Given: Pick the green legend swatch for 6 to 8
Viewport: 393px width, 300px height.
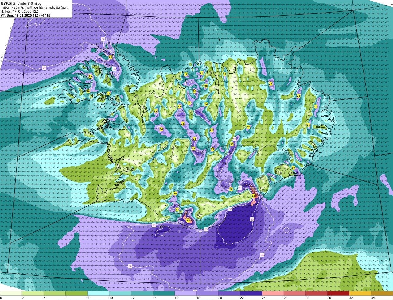Looking at the screenshot, I should coord(76,293).
